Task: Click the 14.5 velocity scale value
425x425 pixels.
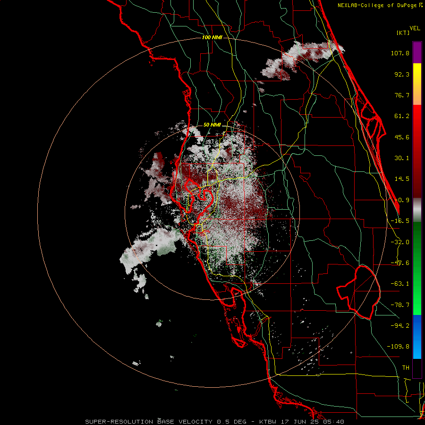Action: pos(402,179)
